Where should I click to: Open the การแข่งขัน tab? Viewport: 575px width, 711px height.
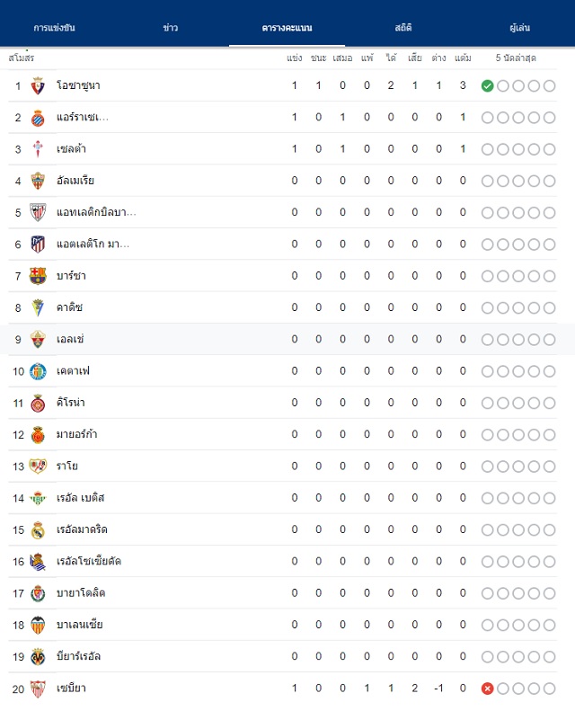(x=55, y=28)
